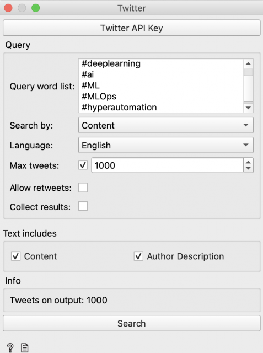Open the report document icon

(24, 348)
